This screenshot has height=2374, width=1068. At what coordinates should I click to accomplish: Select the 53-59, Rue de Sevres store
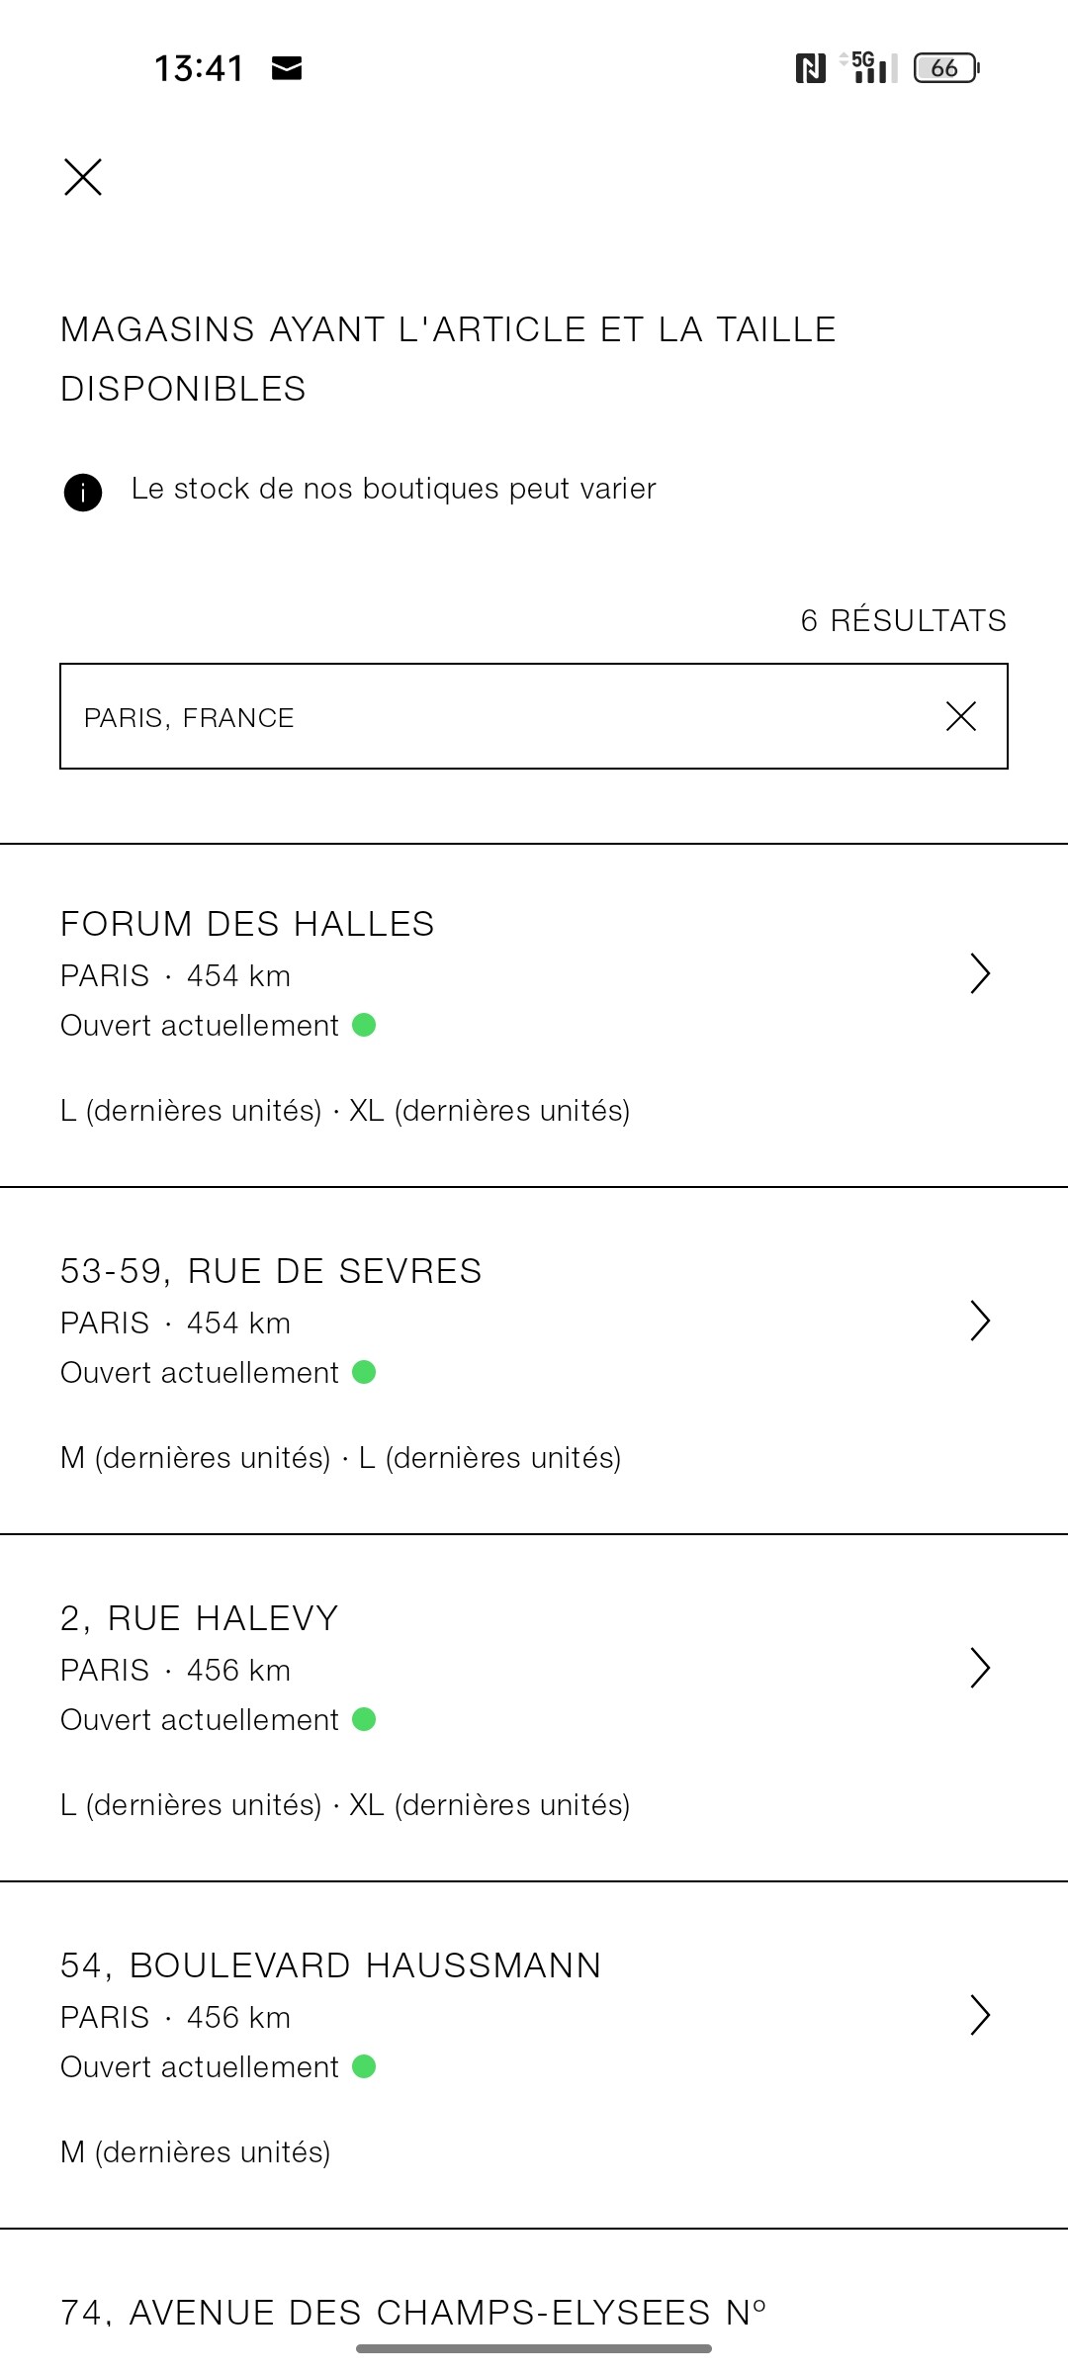(271, 1271)
